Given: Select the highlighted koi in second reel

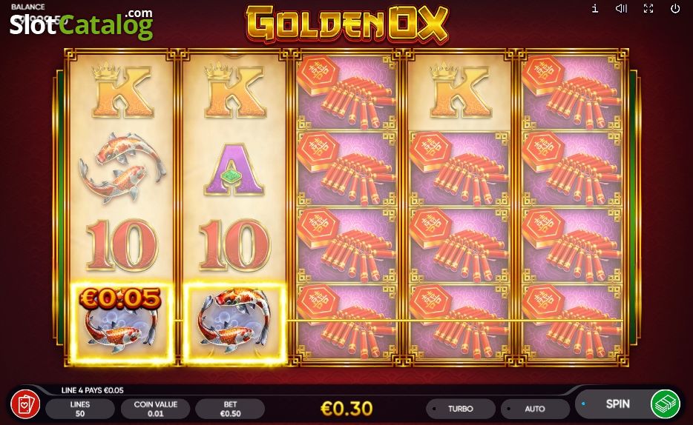Looking at the screenshot, I should click(234, 324).
